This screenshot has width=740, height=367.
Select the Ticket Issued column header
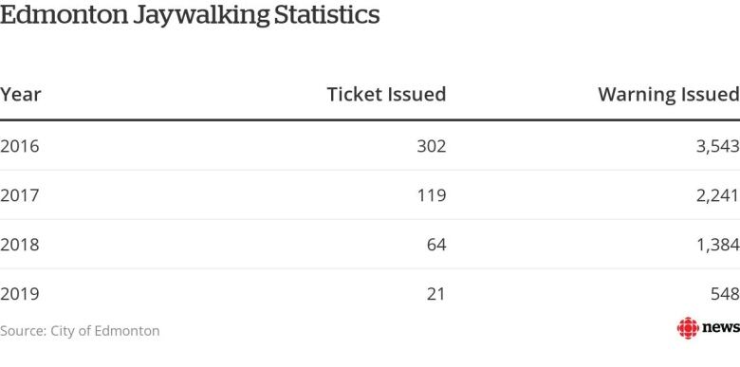click(x=386, y=94)
